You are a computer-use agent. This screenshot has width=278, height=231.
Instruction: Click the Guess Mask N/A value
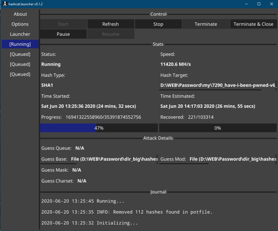pyautogui.click(x=77, y=170)
